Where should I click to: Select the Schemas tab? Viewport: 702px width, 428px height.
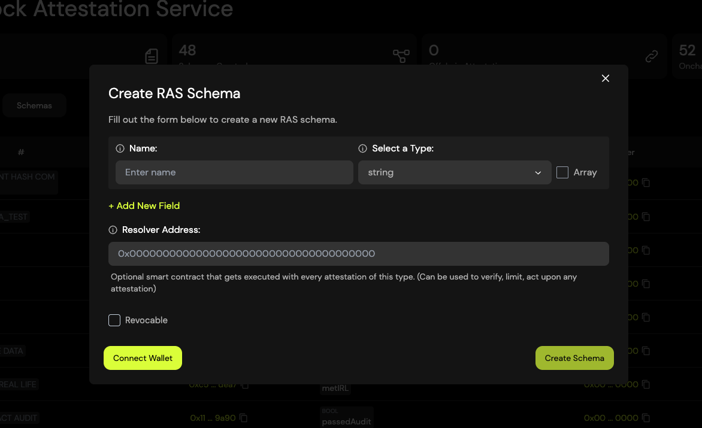34,105
